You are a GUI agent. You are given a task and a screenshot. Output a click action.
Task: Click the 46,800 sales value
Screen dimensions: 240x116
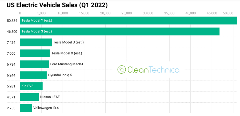11,31
